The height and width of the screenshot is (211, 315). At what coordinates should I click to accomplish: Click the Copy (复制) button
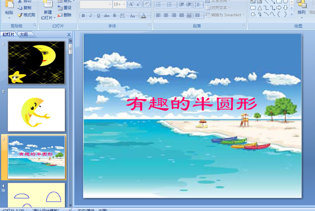tap(24, 7)
